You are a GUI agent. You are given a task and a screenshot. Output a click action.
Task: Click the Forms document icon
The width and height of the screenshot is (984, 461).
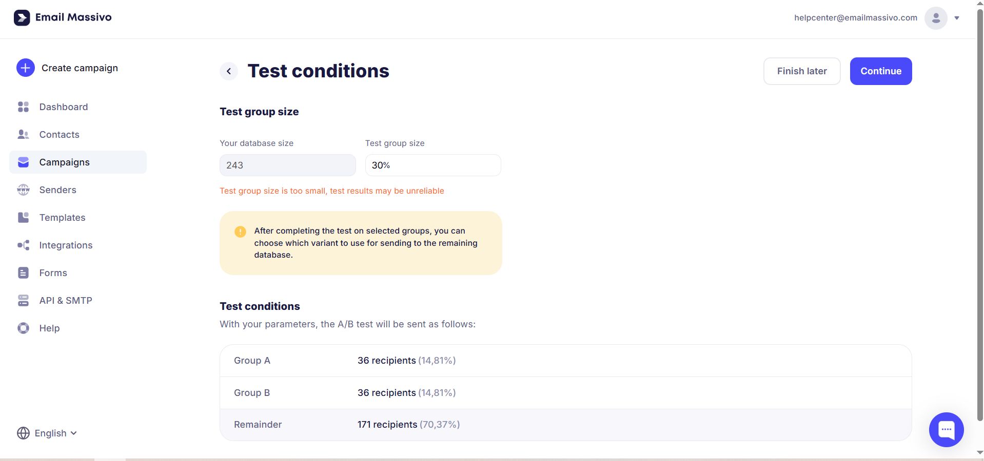click(23, 273)
